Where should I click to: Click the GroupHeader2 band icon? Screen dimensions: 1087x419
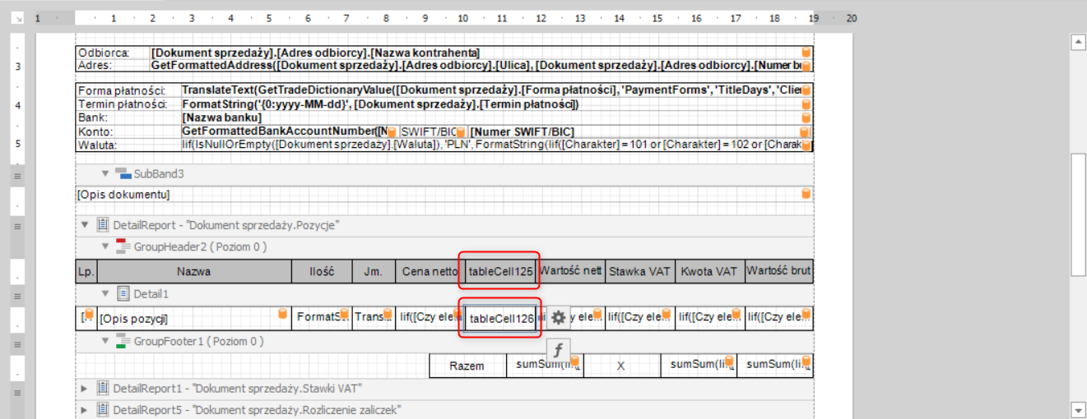[x=123, y=246]
